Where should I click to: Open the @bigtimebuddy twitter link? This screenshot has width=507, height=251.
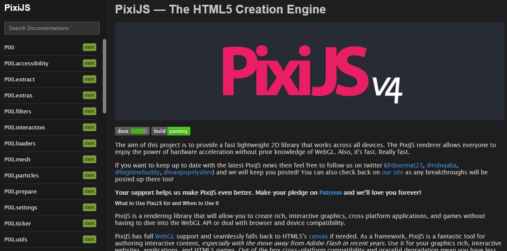tap(137, 172)
